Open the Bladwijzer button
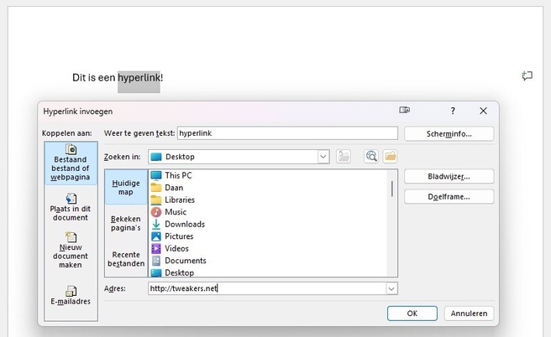 [x=449, y=176]
